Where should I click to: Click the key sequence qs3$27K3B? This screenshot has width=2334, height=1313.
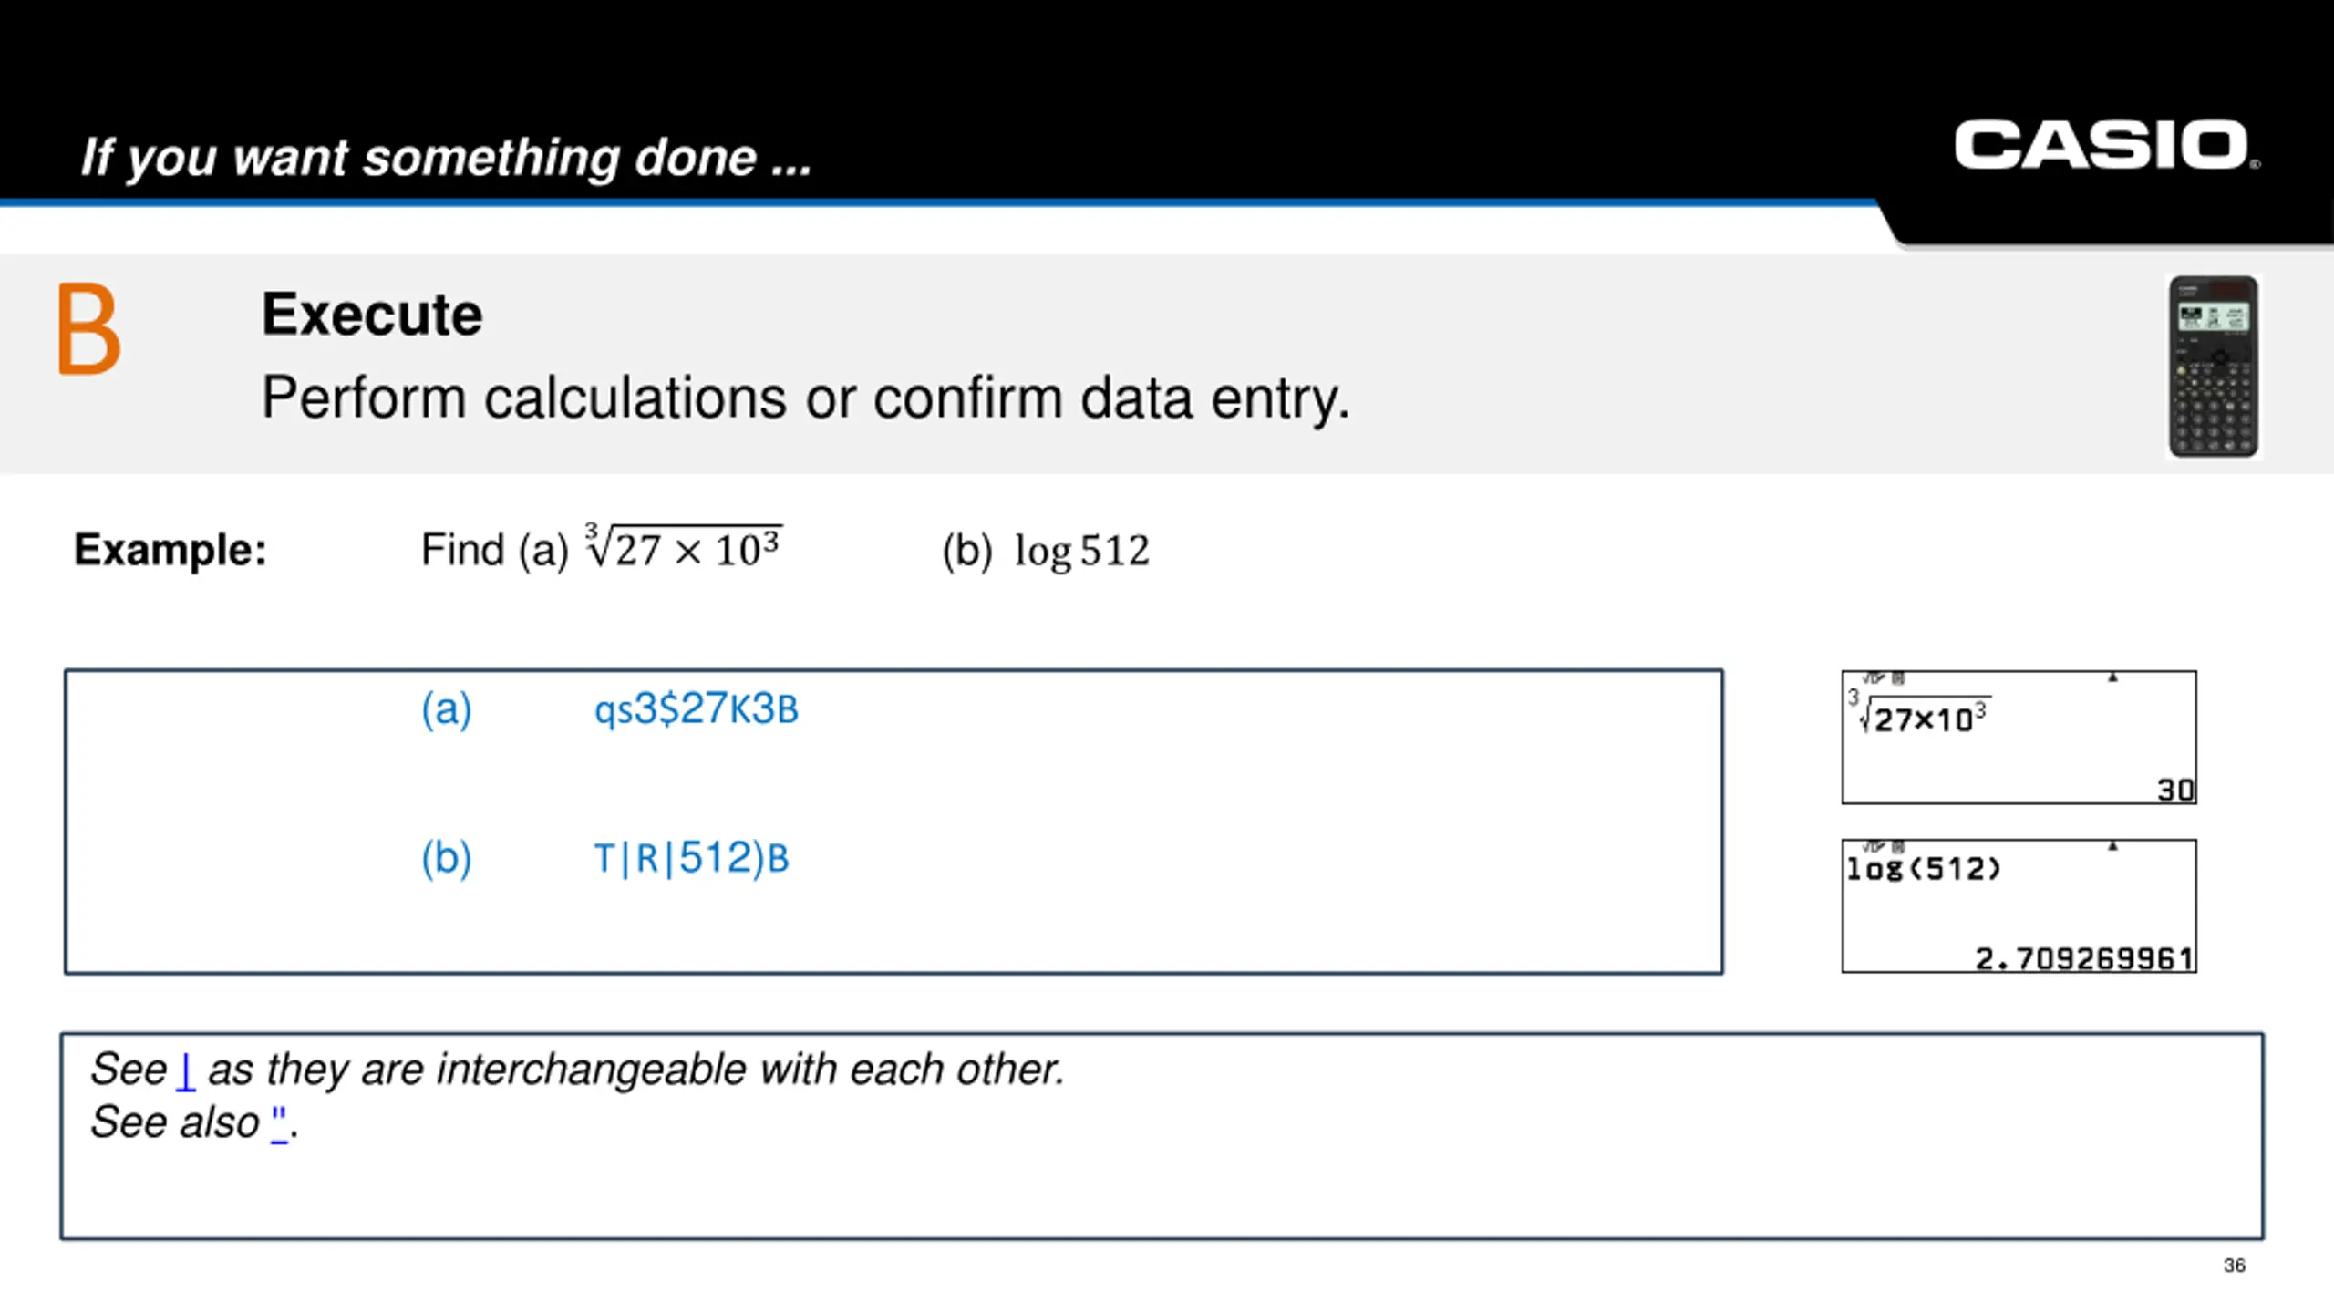696,708
